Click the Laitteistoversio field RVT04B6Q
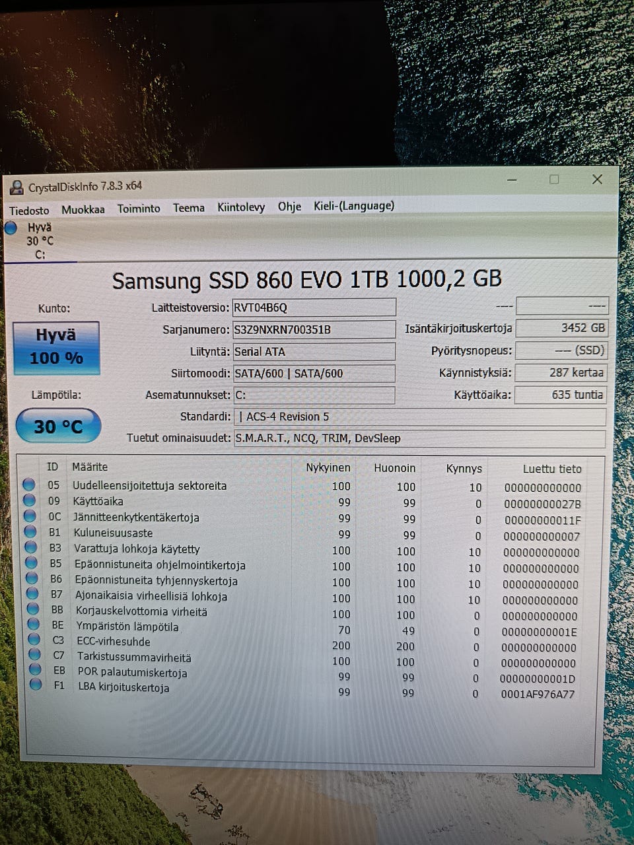This screenshot has height=845, width=634. [x=314, y=307]
